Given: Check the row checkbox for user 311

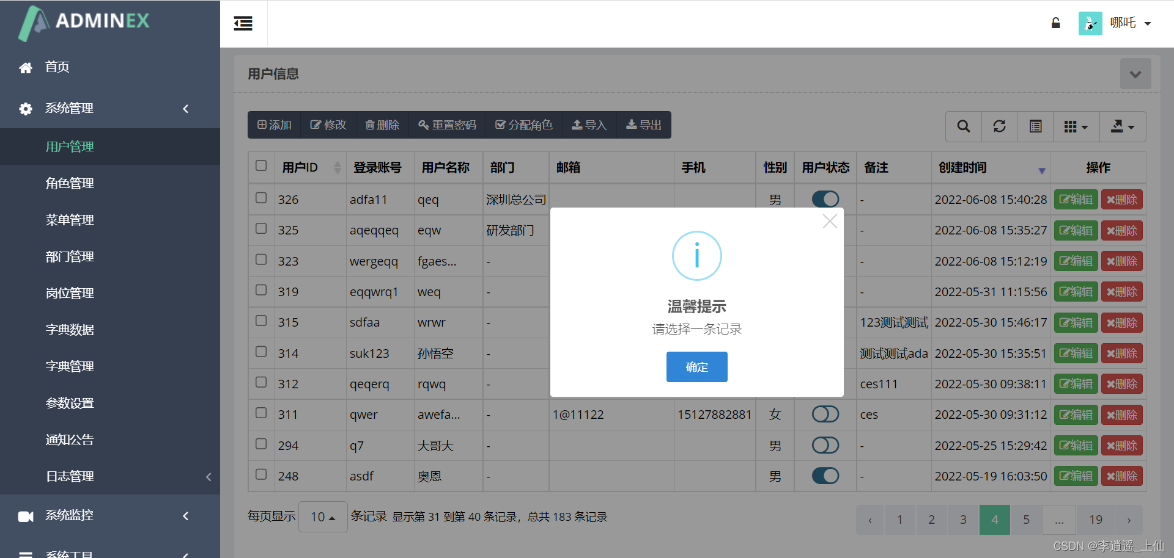Looking at the screenshot, I should coord(261,413).
